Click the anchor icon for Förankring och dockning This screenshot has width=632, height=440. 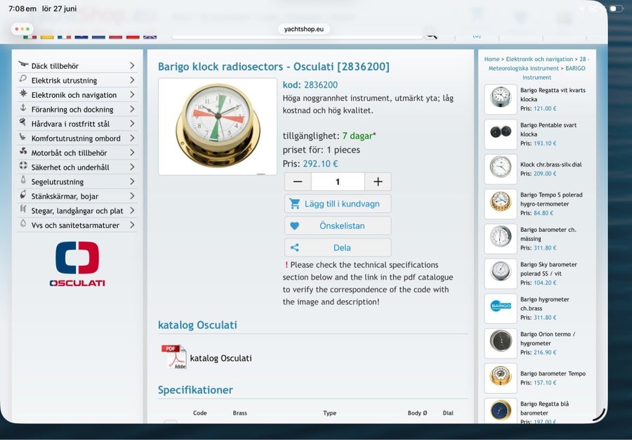23,108
